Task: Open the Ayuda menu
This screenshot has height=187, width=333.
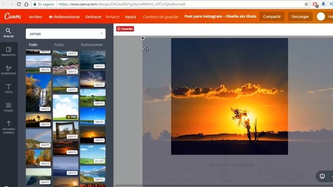Action: 131,17
